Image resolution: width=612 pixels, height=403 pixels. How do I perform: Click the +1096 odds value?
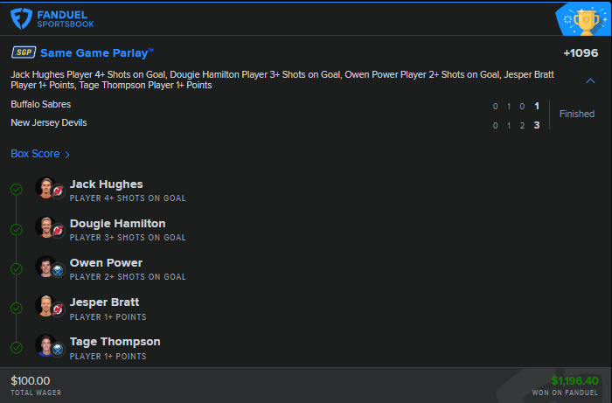point(581,52)
